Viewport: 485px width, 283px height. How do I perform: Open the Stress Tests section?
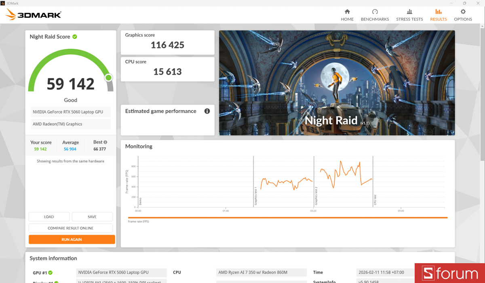[409, 15]
